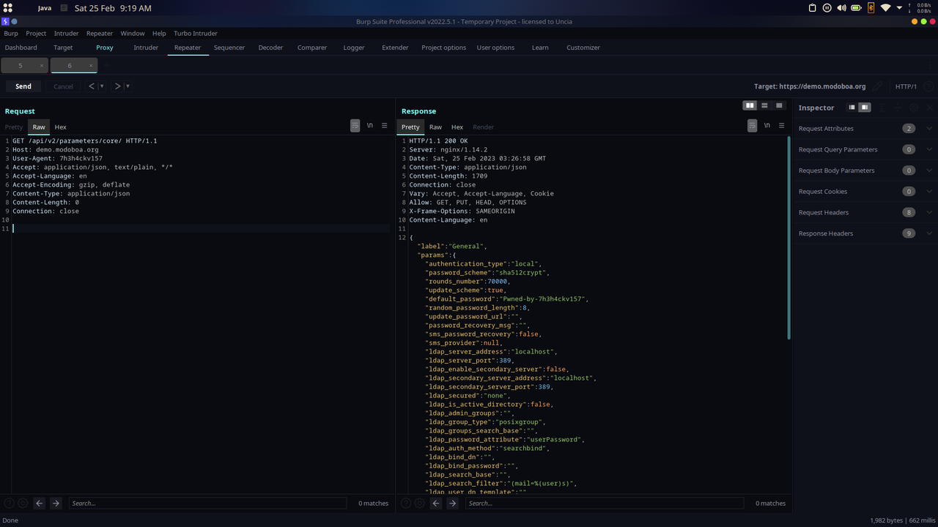This screenshot has height=527, width=938.
Task: Collapse all Inspector sections icon
Action: click(898, 108)
